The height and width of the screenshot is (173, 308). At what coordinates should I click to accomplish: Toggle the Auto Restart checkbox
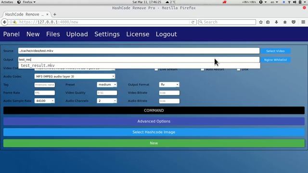pos(202,69)
